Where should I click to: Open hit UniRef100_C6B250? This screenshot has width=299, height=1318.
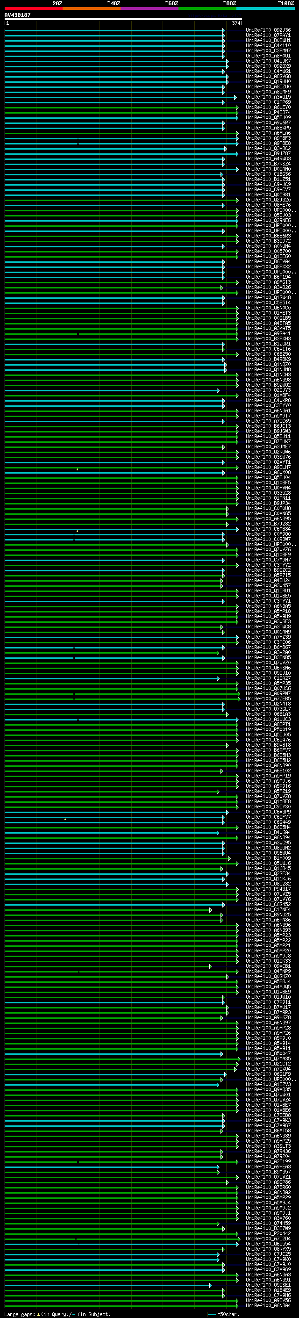[x=268, y=354]
